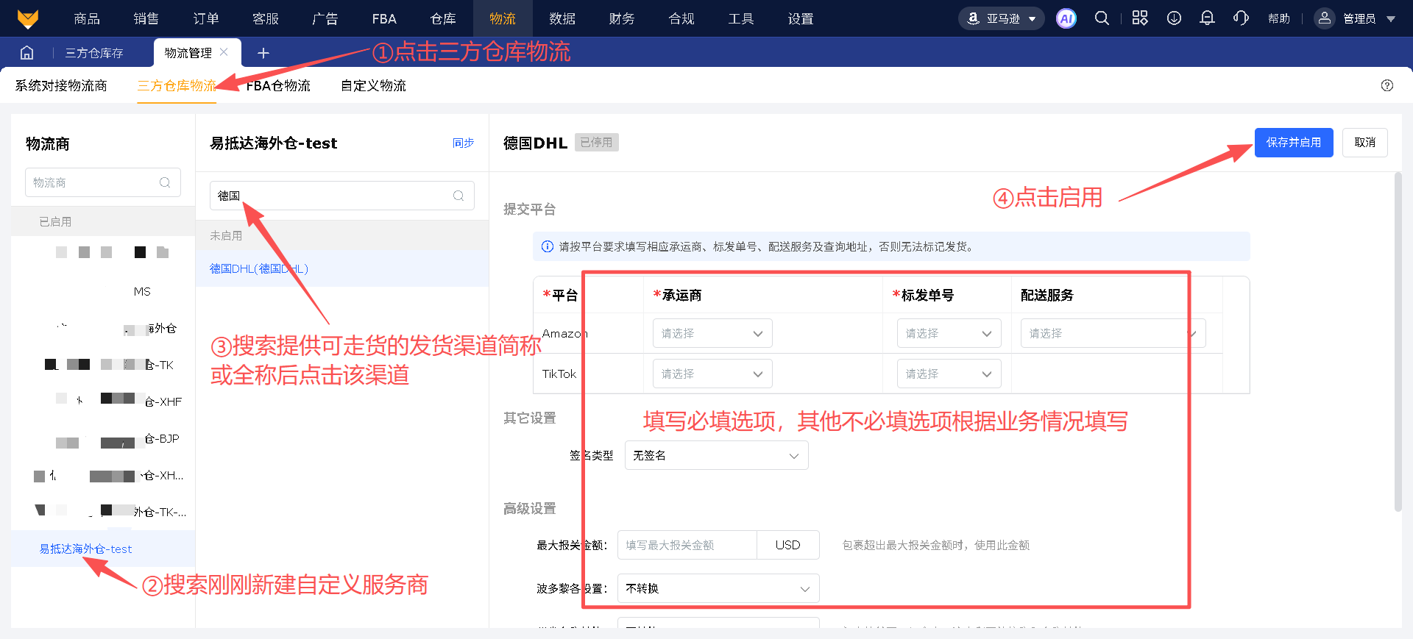Click the right panel vertical scrollbar

tap(1398, 342)
